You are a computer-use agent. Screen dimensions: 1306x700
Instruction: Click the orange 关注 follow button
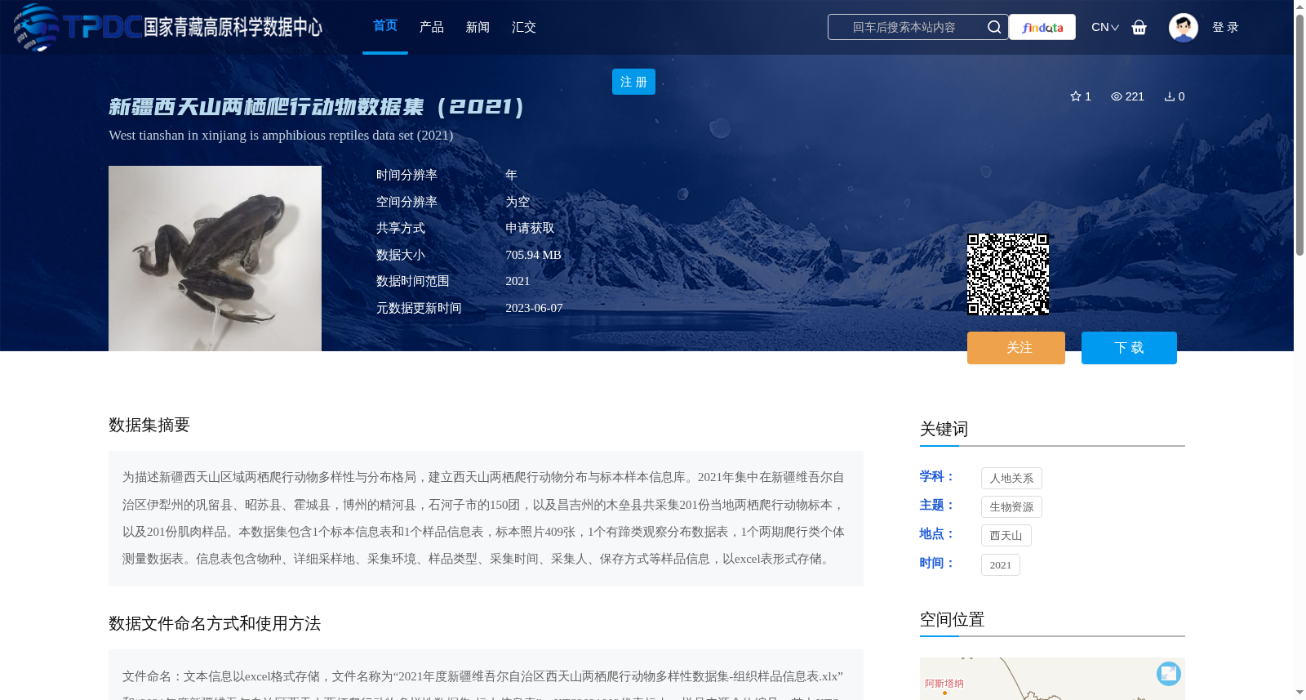[1016, 348]
